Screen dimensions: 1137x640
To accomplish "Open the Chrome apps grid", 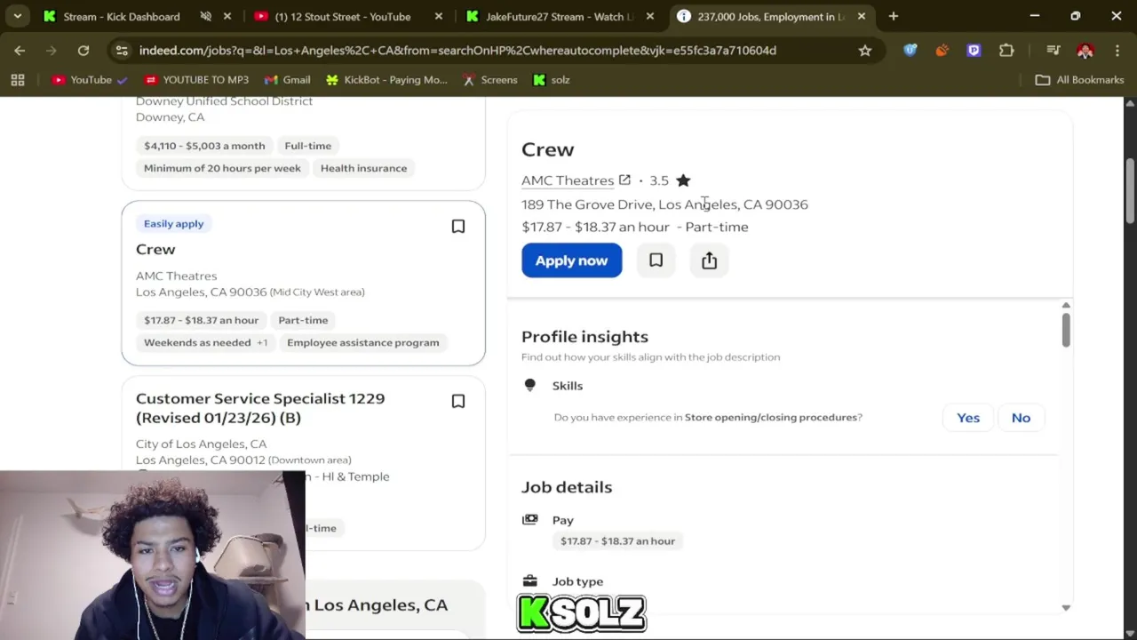I will [x=17, y=80].
